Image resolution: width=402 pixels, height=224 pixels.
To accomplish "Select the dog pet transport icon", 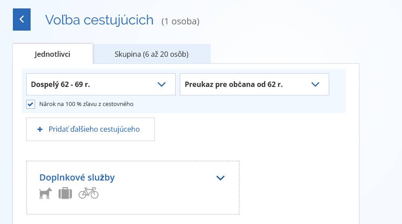I will [x=46, y=193].
